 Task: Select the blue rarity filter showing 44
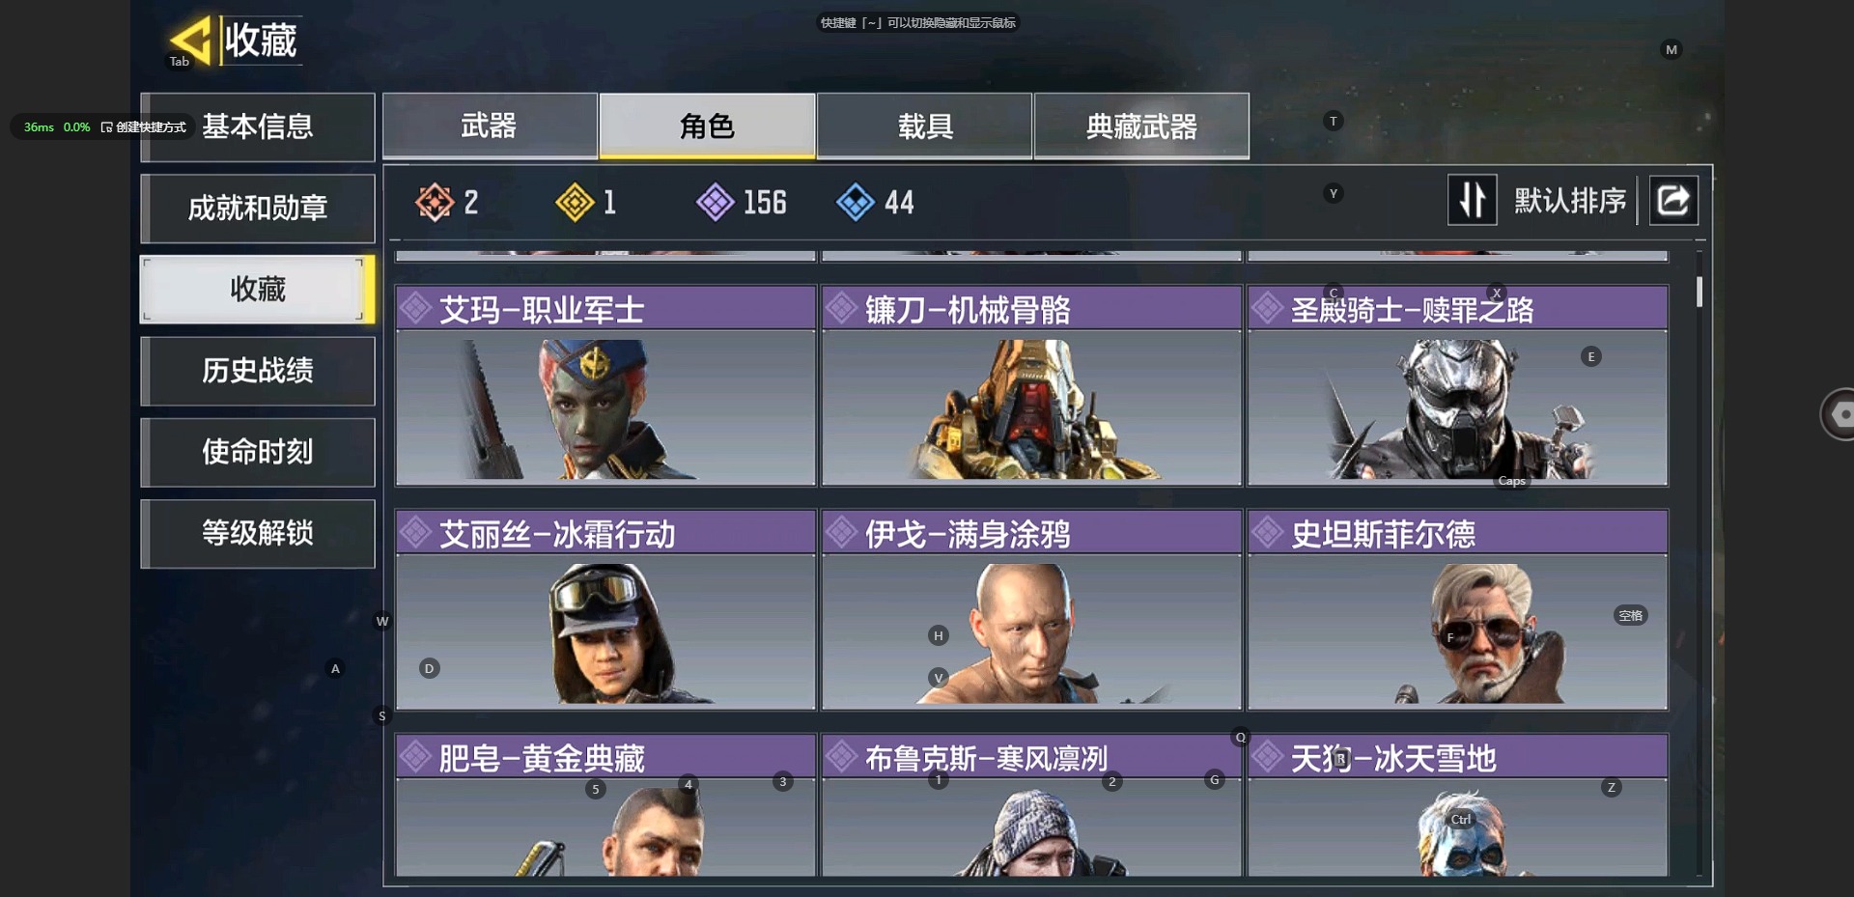856,202
